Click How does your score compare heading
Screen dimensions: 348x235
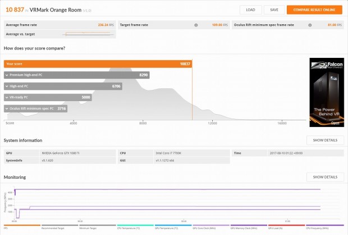34,48
